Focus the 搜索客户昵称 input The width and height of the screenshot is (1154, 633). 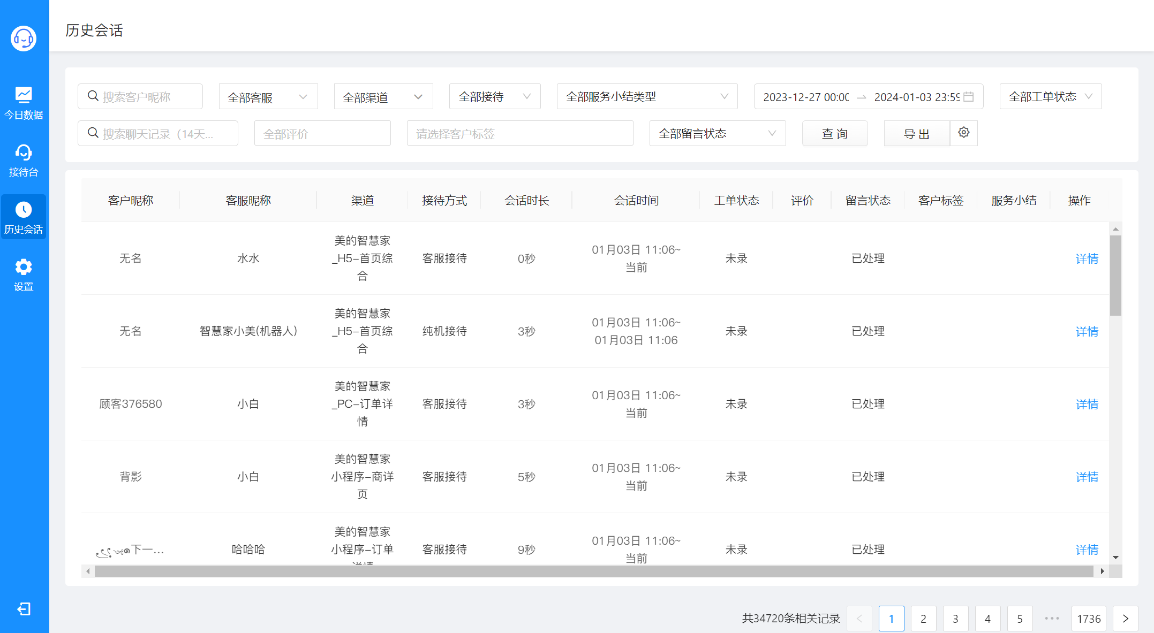140,97
